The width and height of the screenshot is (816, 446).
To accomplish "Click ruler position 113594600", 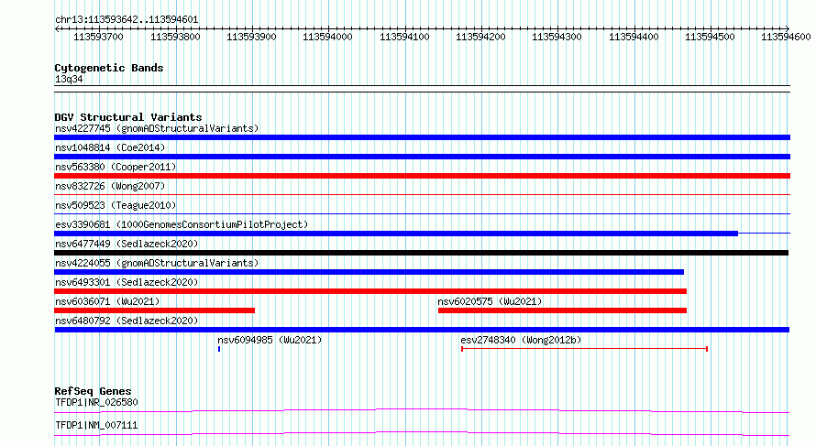I will click(x=786, y=37).
